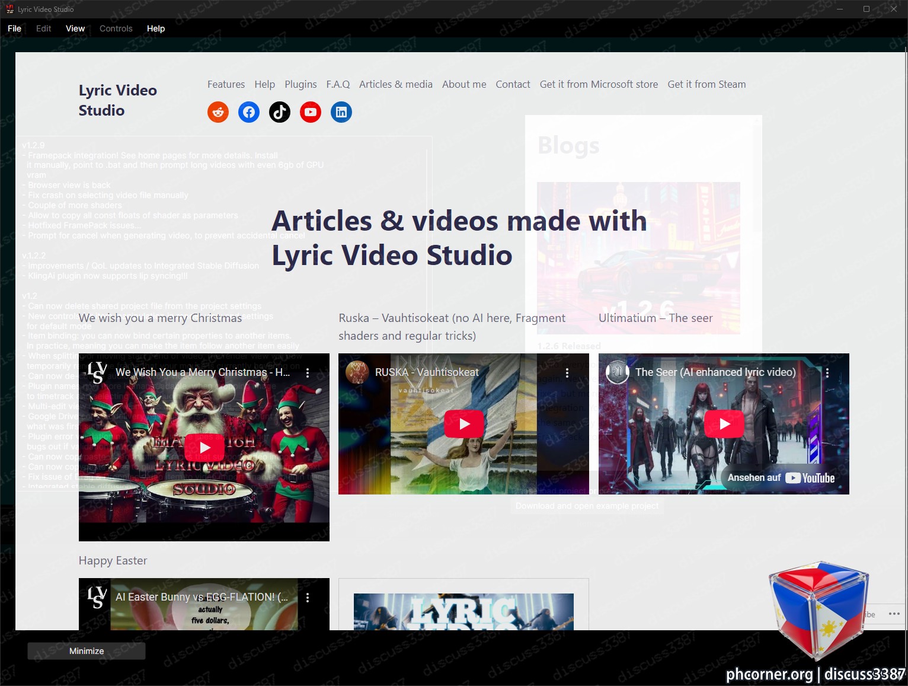The width and height of the screenshot is (908, 686).
Task: Open the LinkedIn social icon
Action: point(341,112)
